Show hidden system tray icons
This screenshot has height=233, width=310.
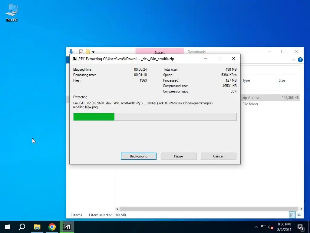point(256,227)
